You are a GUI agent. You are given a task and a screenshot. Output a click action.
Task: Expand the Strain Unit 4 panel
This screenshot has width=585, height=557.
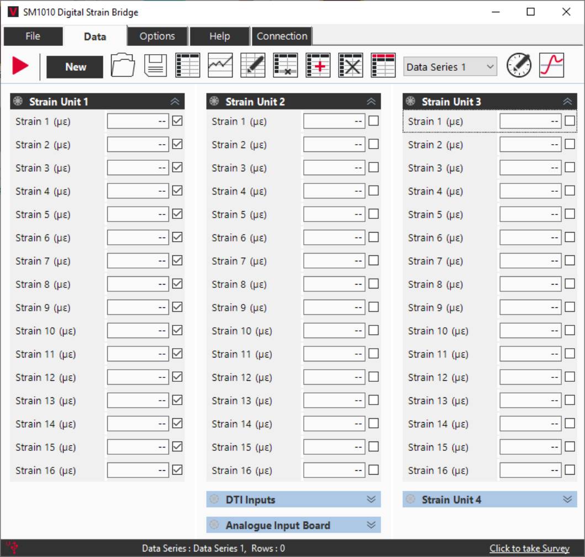567,500
